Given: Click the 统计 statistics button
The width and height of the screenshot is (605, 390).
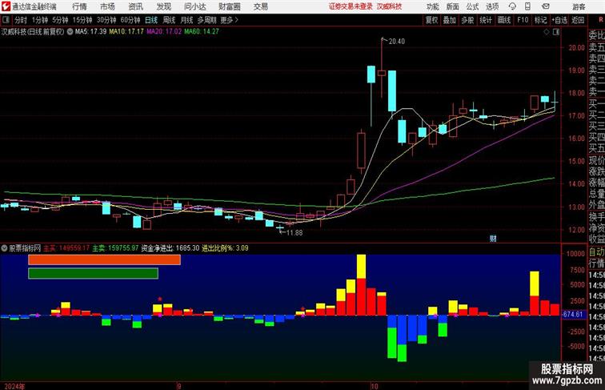Looking at the screenshot, I should point(486,20).
